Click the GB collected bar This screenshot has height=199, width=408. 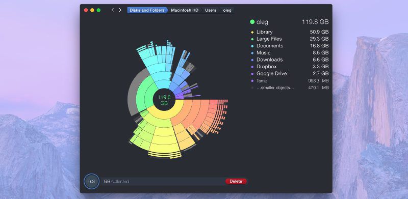pos(163,181)
